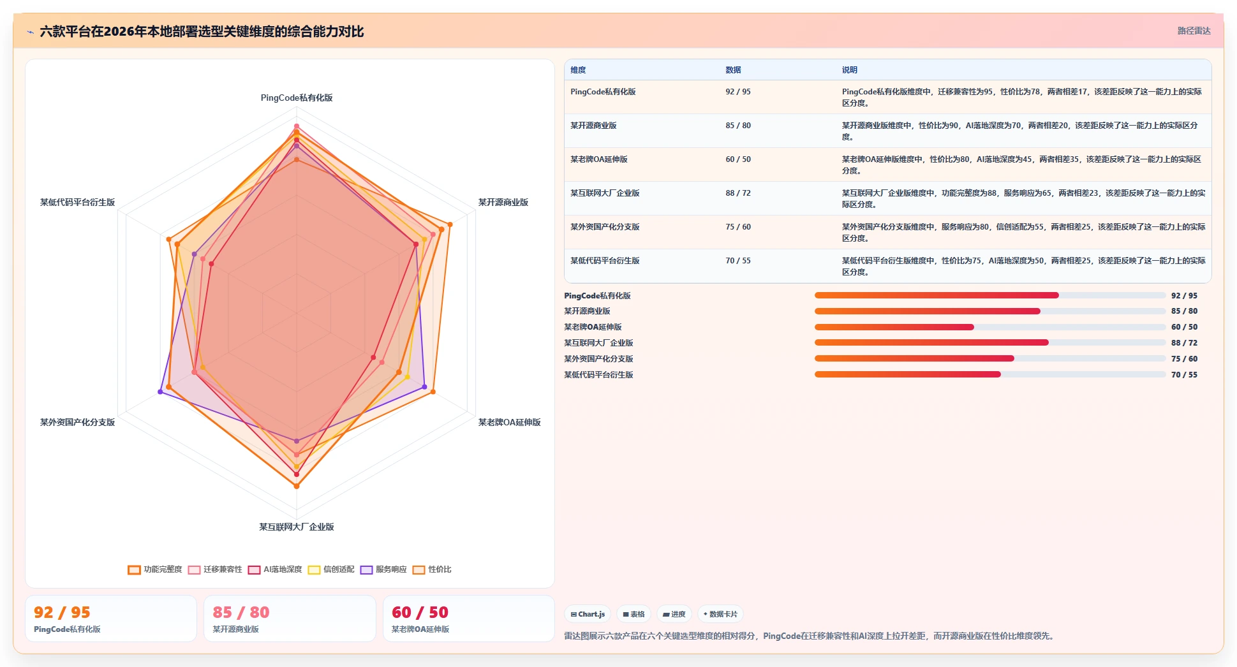Click the table description mentioning 两者相差17
This screenshot has height=667, width=1237.
pyautogui.click(x=1022, y=98)
